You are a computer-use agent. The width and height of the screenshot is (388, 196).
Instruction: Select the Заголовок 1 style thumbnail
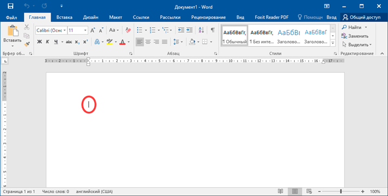[288, 35]
